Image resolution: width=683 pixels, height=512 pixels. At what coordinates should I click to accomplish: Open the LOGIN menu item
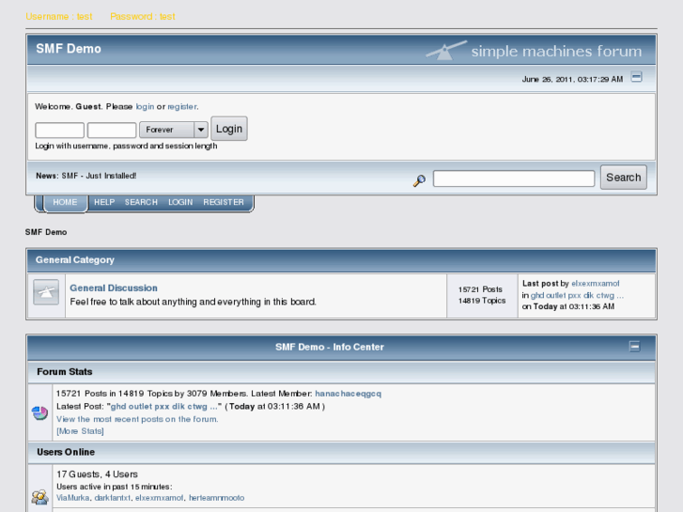coord(180,202)
